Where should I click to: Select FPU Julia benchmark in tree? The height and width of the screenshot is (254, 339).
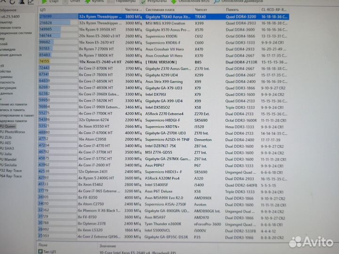(x=6, y=154)
